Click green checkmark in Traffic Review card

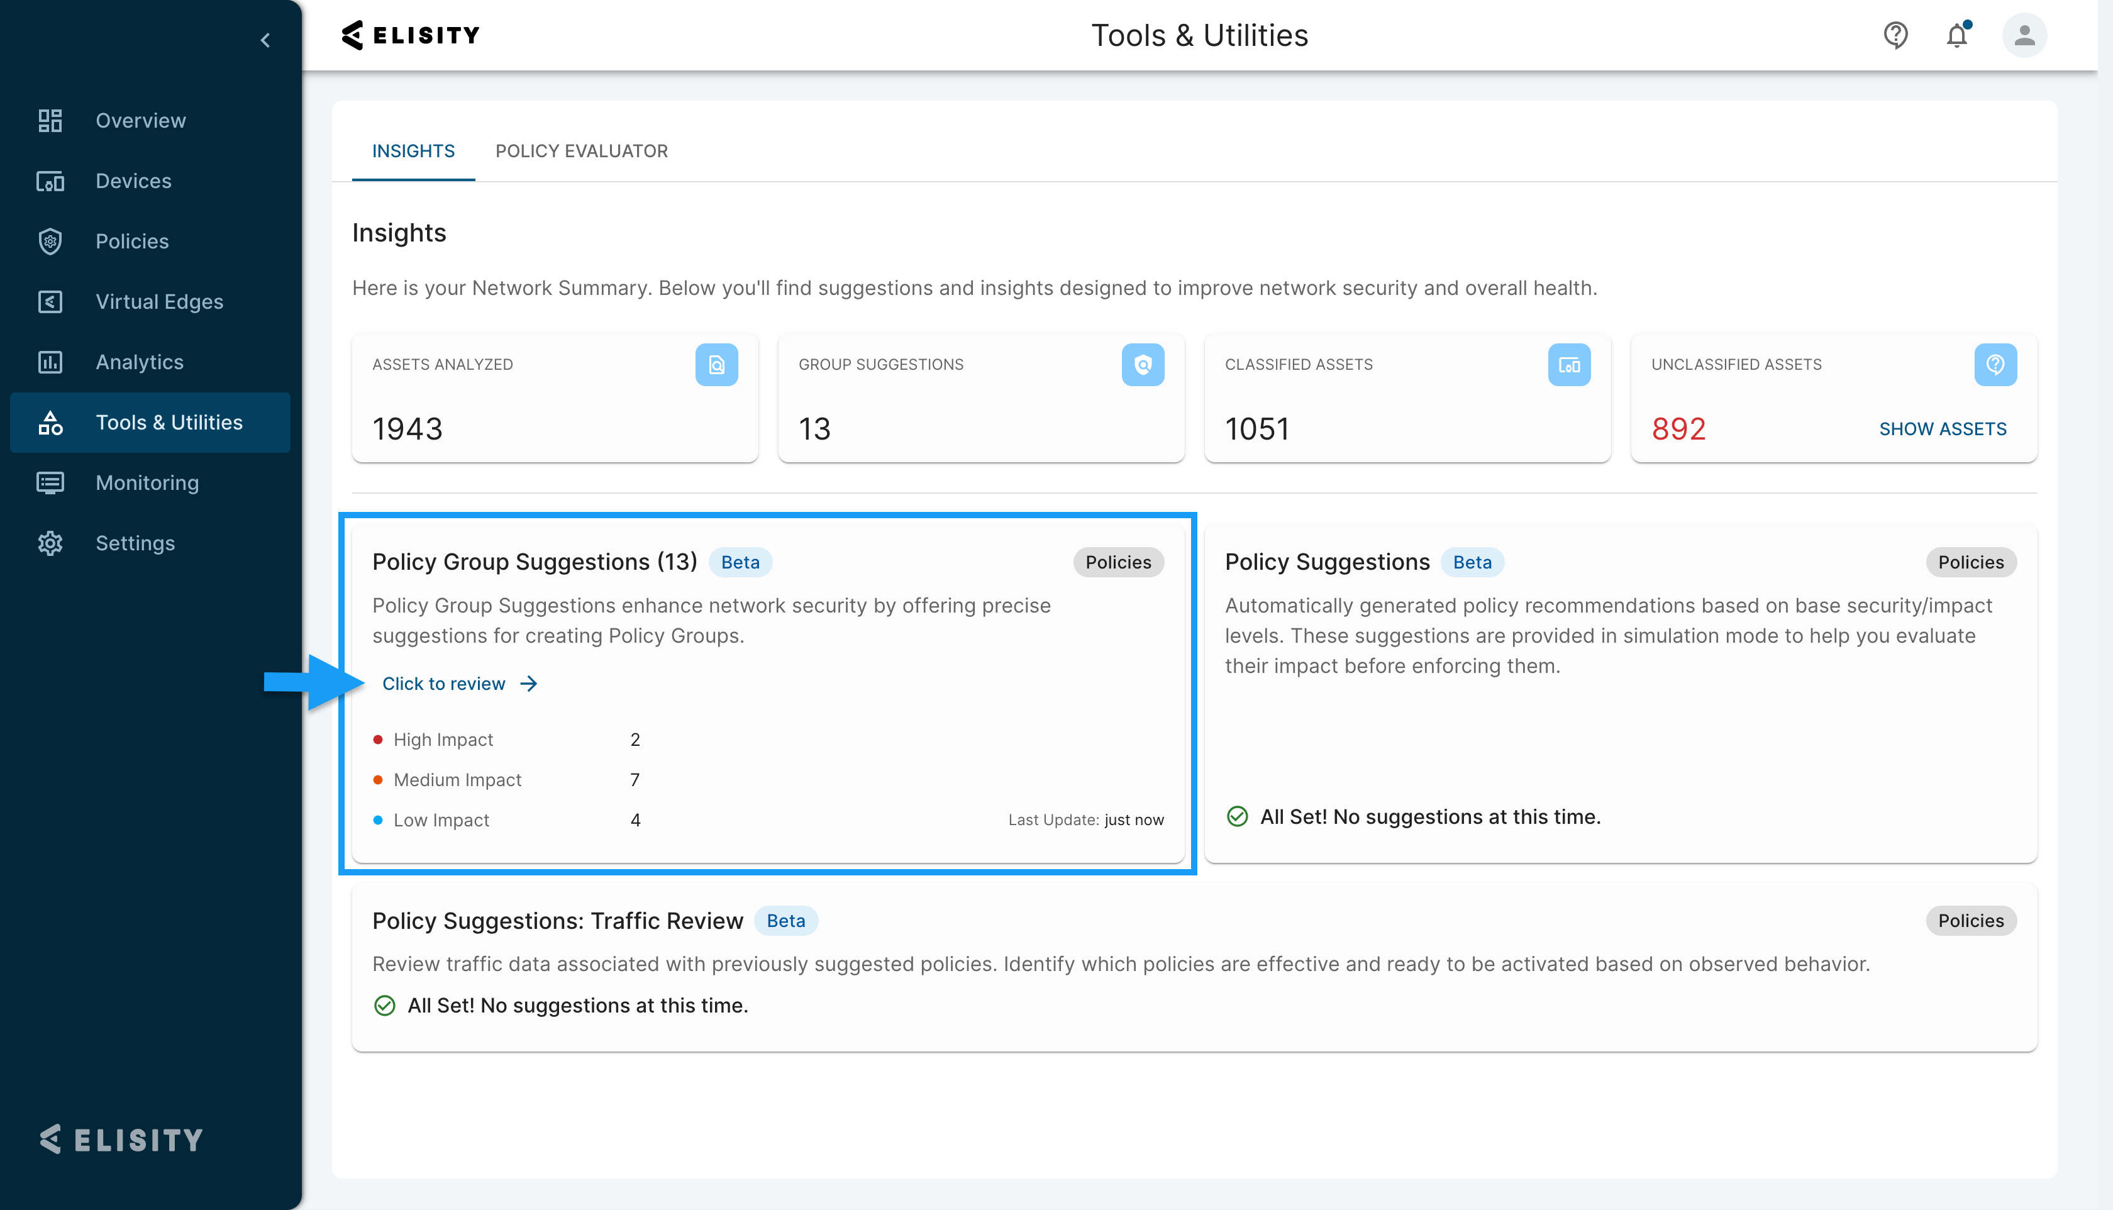[385, 1006]
